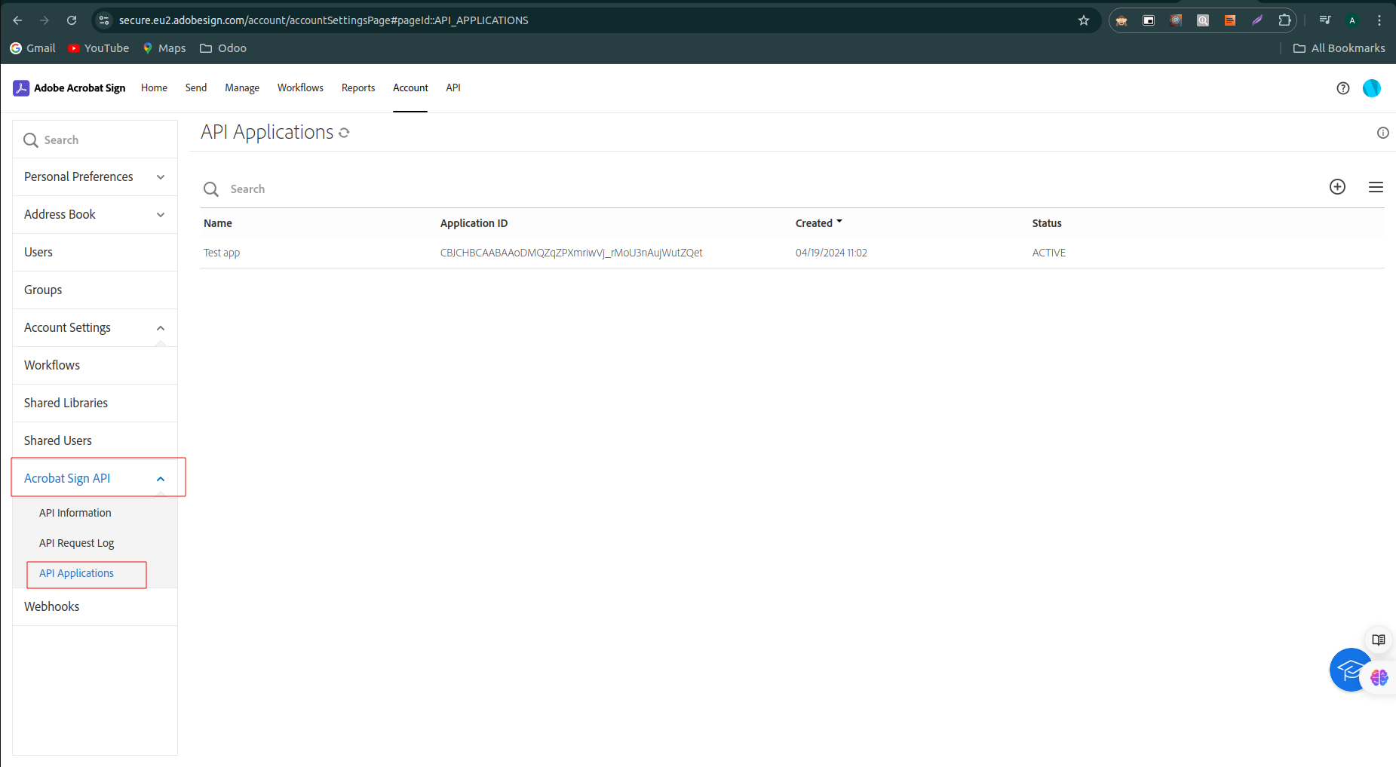Select the Test app row name

(222, 253)
